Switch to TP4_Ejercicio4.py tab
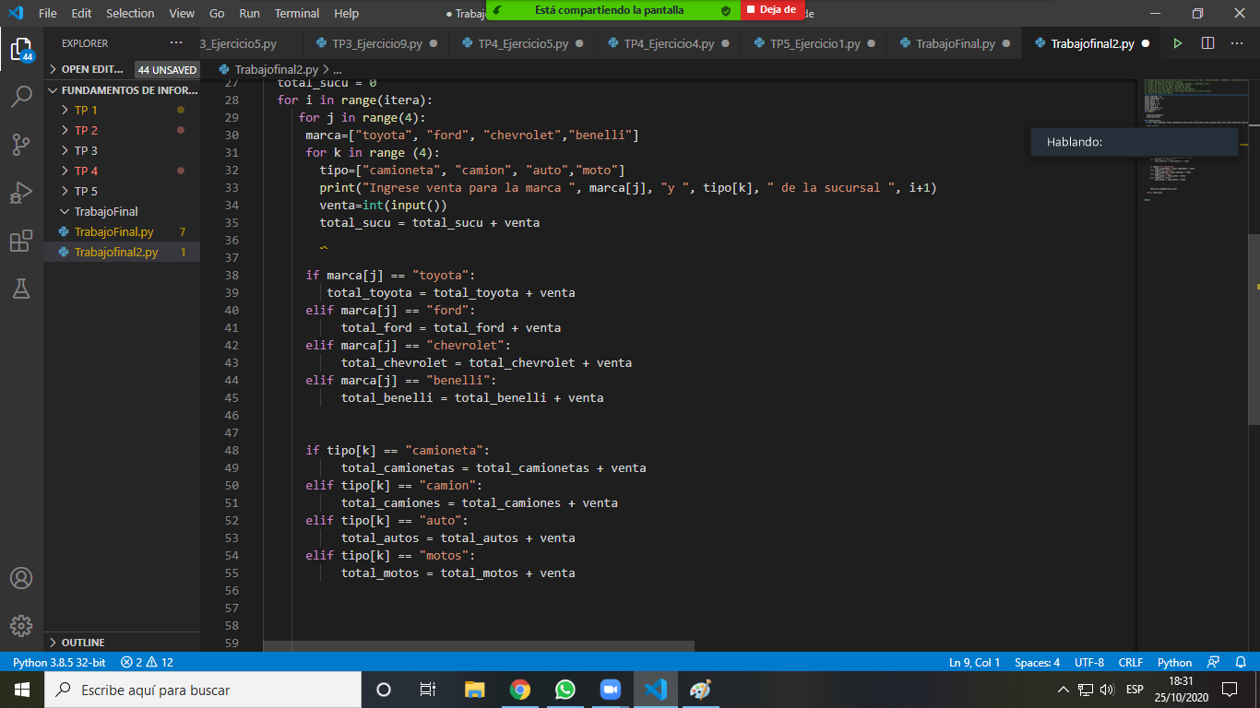 click(x=667, y=43)
